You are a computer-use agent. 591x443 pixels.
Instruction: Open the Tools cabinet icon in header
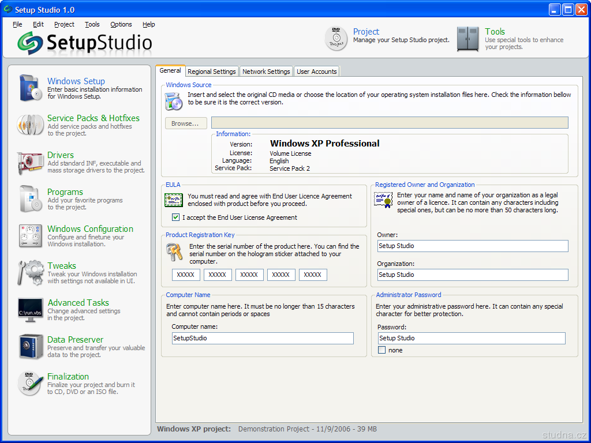pyautogui.click(x=467, y=39)
